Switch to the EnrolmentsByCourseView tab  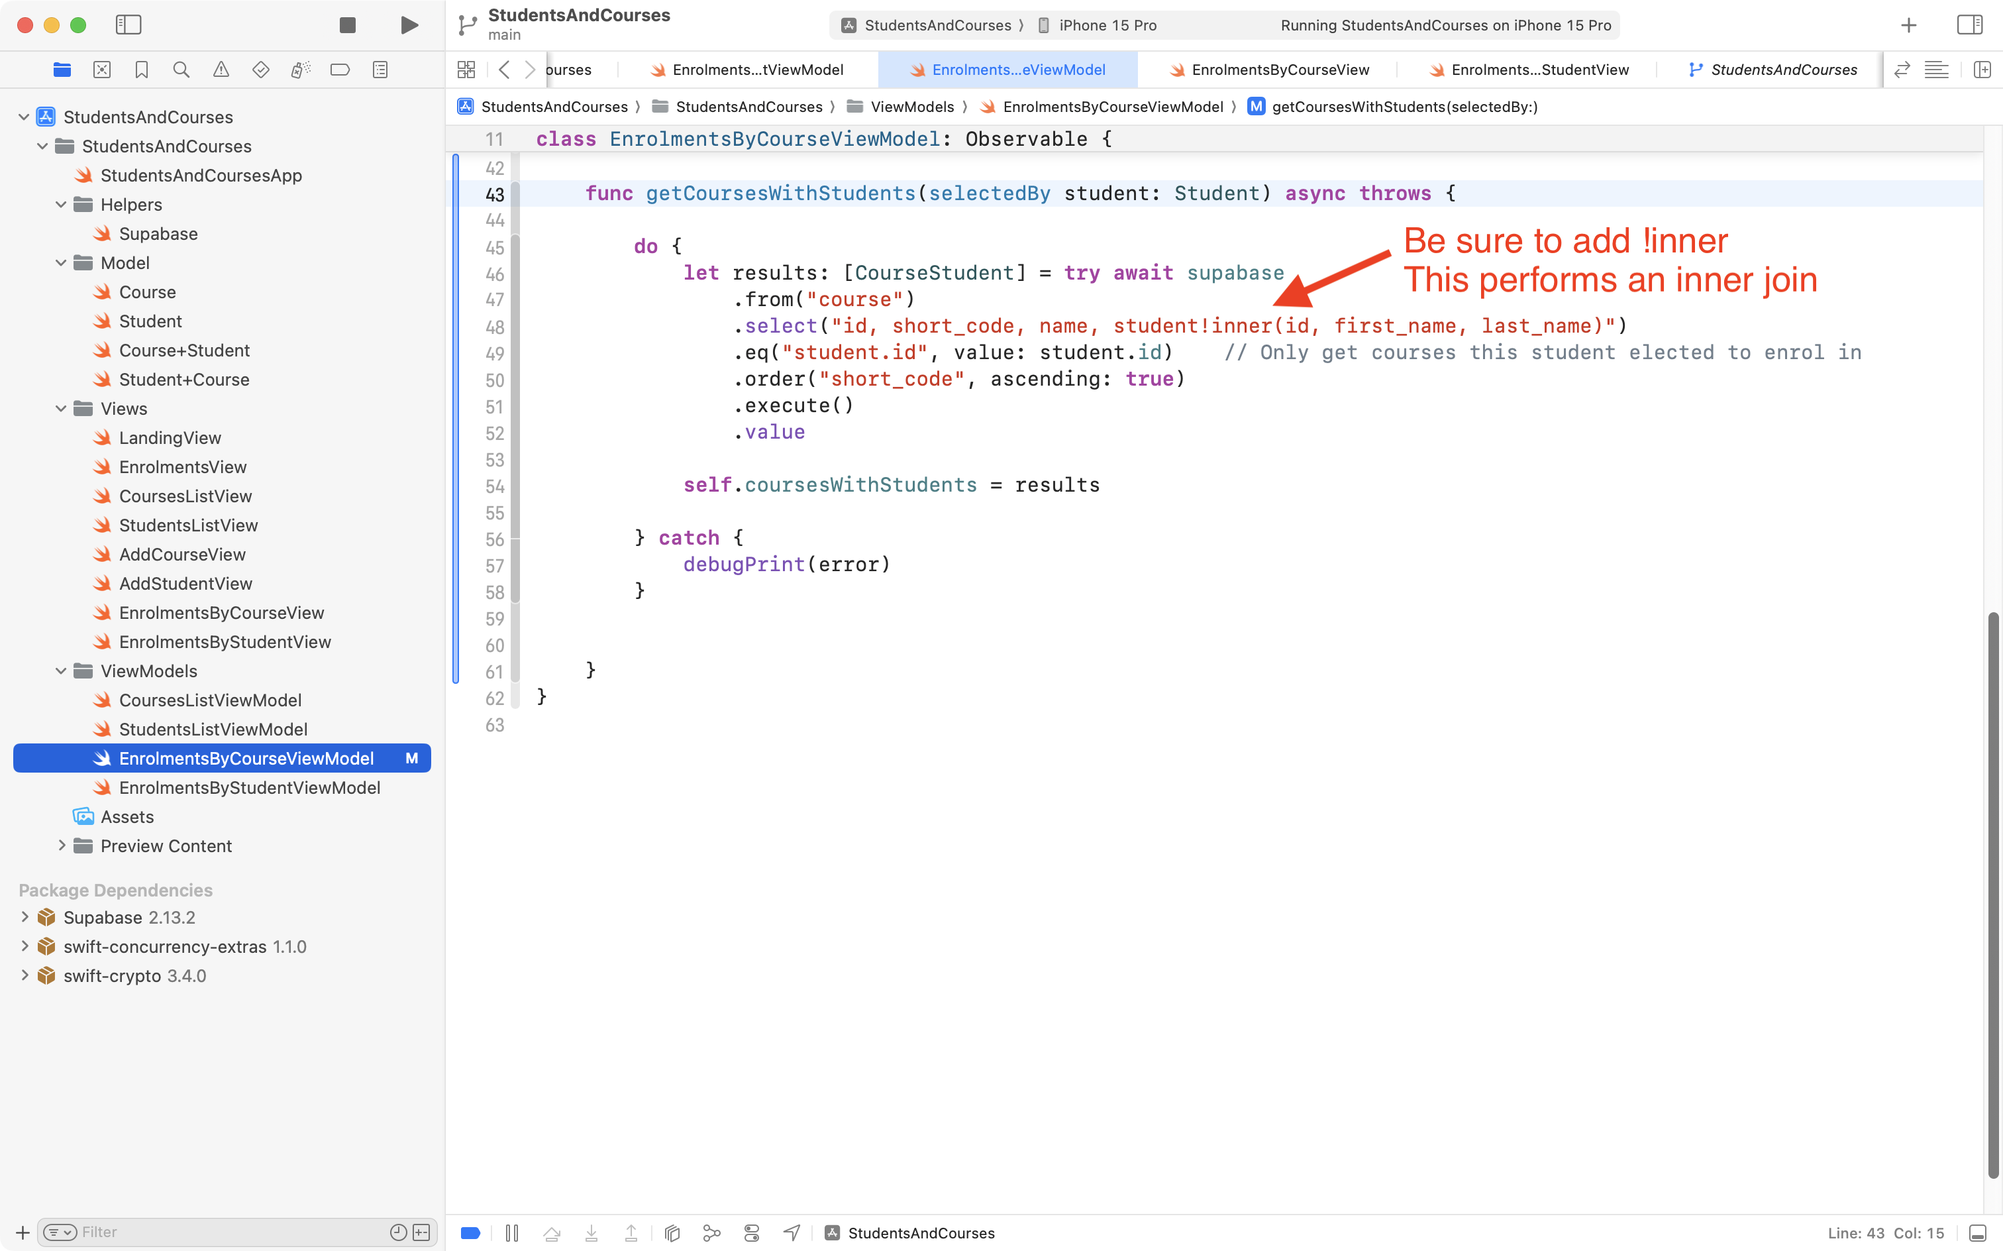(1278, 70)
